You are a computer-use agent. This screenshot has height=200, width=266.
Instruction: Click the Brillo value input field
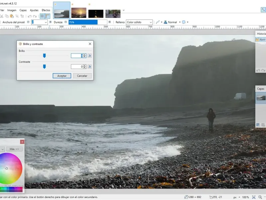pyautogui.click(x=77, y=56)
